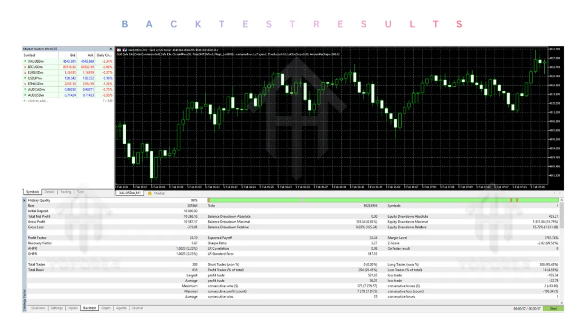Switch to tester Agents tab
This screenshot has height=329, width=586.
click(x=121, y=308)
